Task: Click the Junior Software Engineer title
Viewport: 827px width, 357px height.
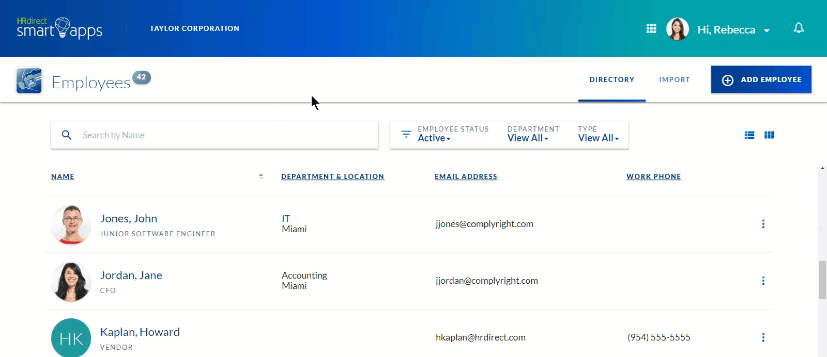Action: [158, 234]
